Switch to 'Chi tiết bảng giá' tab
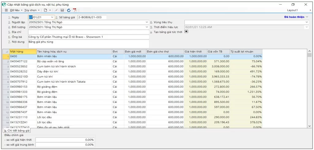Viewport: 314px width, 150px height. pos(17,130)
